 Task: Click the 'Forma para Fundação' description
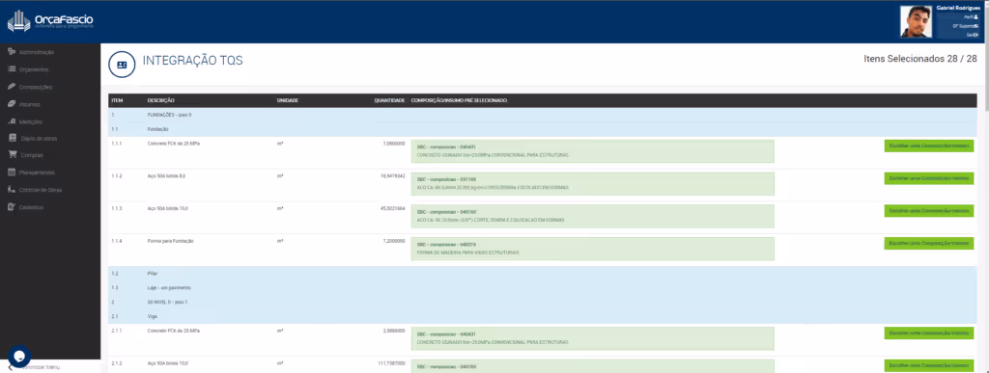click(170, 241)
